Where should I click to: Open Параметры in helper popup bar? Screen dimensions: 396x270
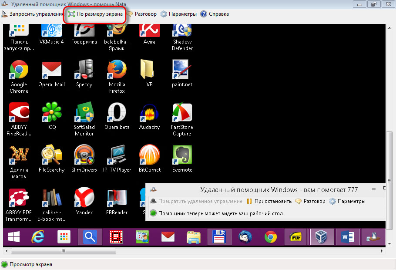(347, 201)
